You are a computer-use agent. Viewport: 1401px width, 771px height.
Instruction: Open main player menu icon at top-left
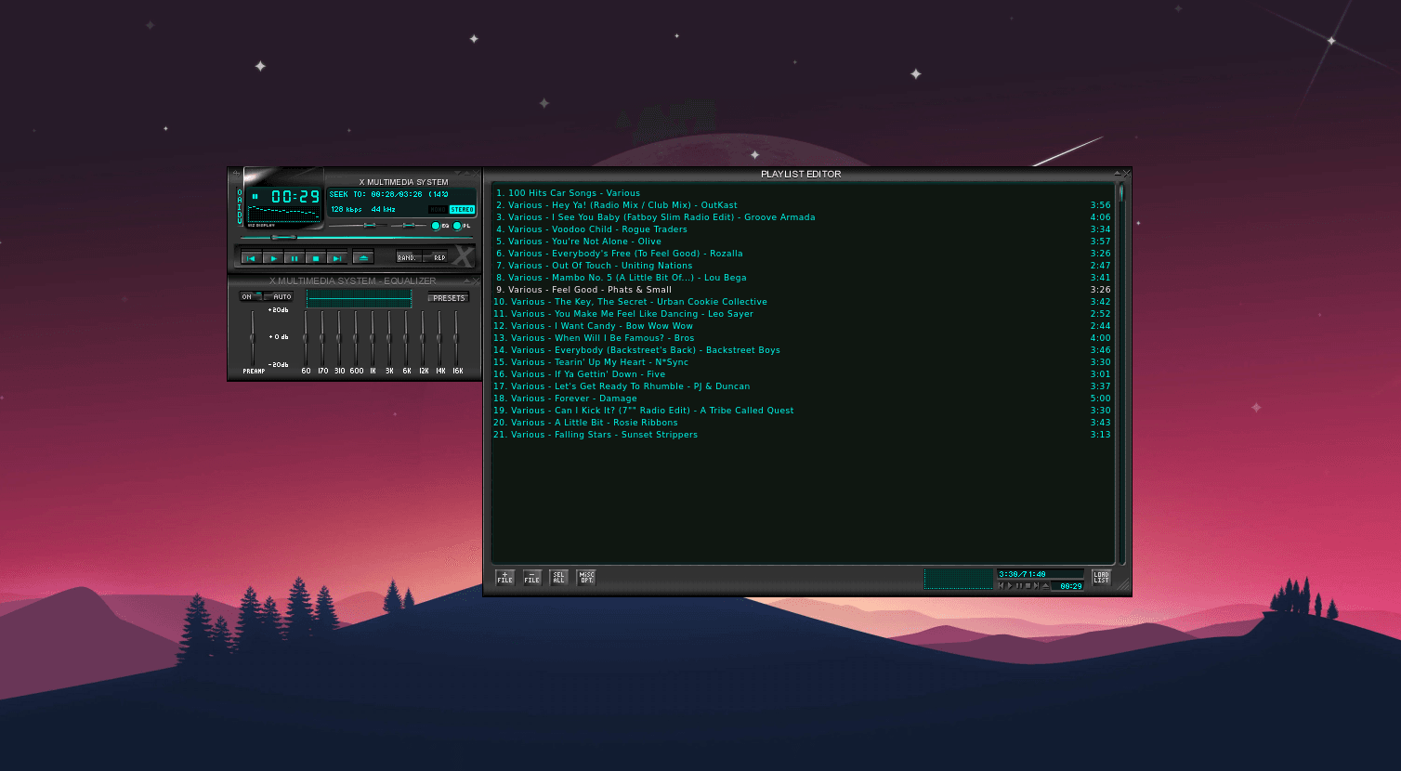[x=236, y=173]
